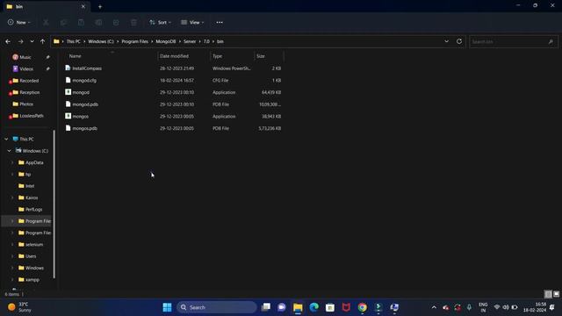Go forward with the Forward arrow

20,41
